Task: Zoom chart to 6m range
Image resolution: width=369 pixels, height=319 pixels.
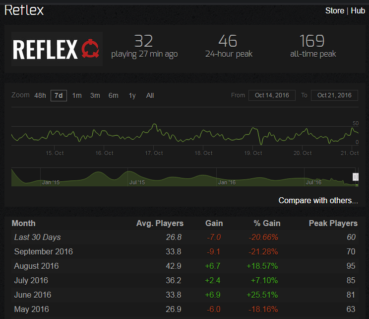Action: click(x=114, y=95)
